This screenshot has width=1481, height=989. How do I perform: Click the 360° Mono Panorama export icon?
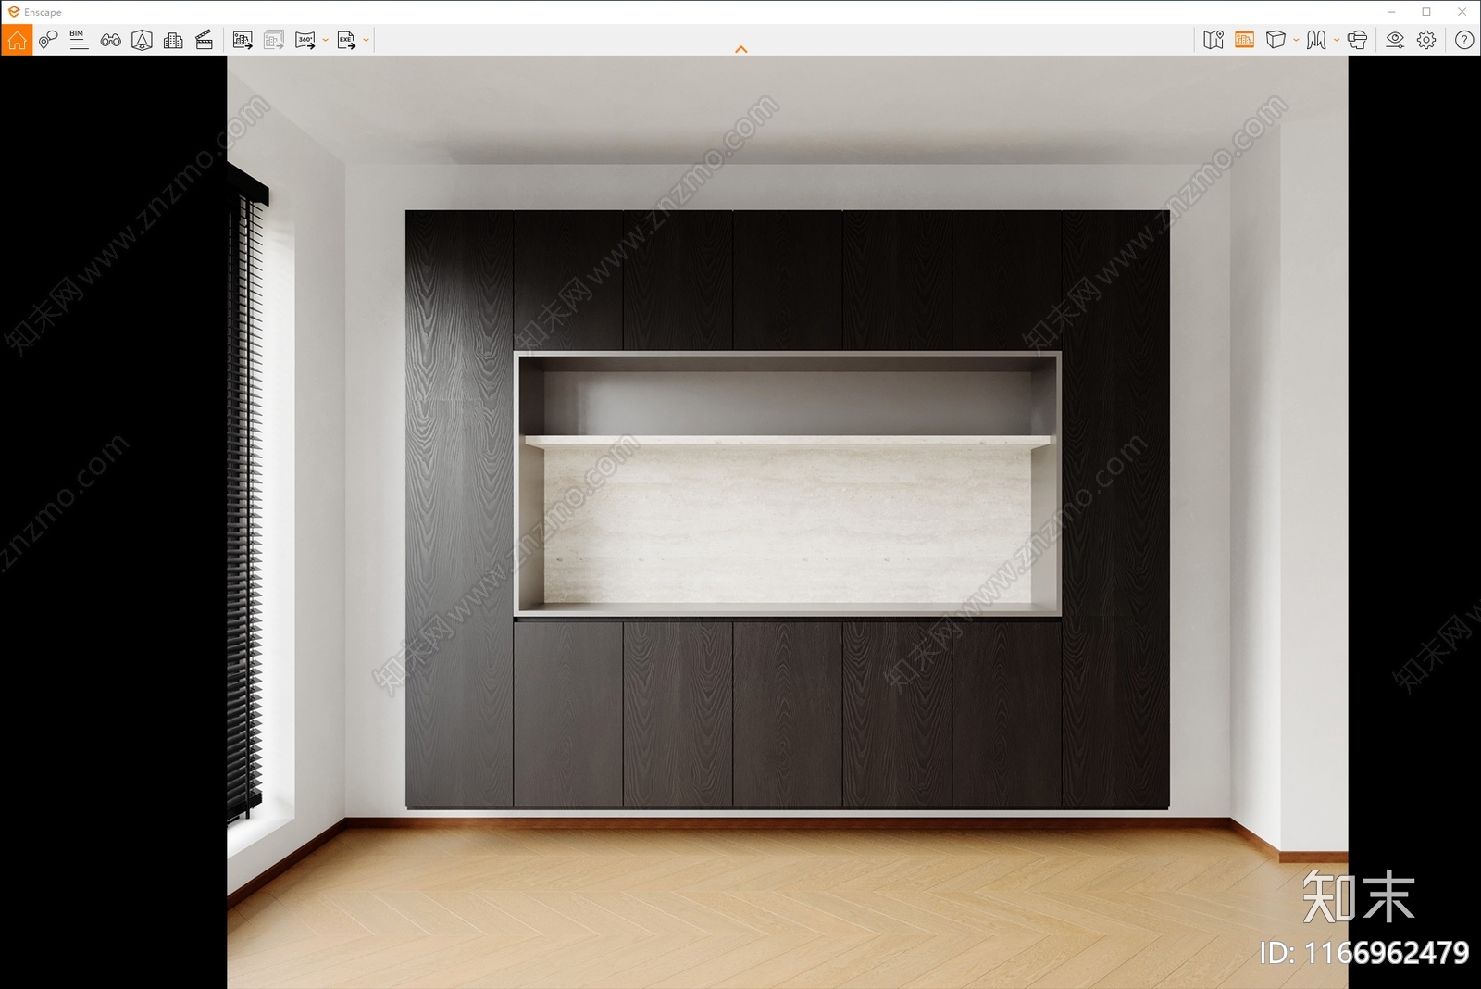305,40
